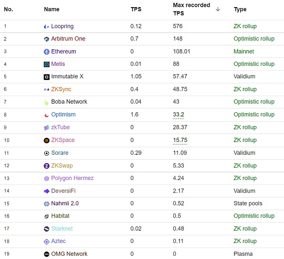Open the ZKSync project link
The image size is (284, 259).
[61, 89]
